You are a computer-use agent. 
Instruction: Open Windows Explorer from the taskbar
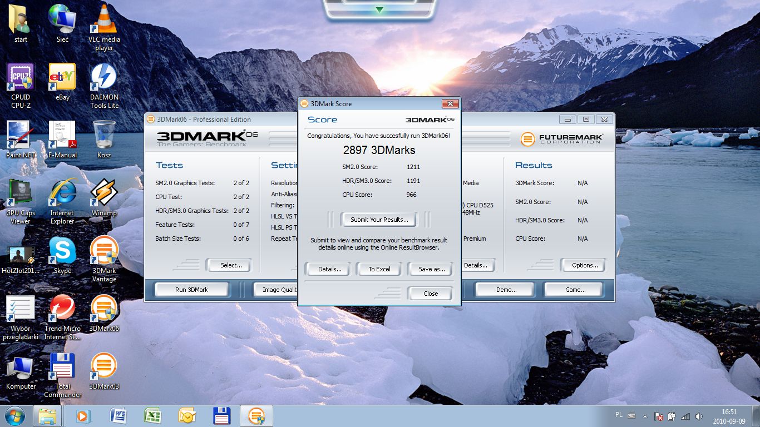(x=47, y=416)
